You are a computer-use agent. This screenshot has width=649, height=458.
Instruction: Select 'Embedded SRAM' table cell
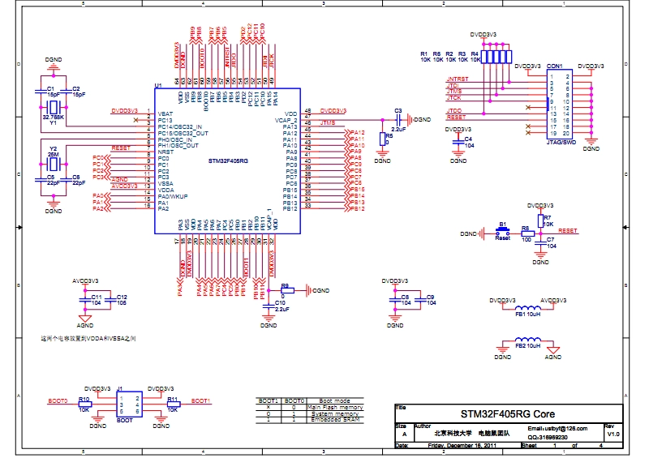pyautogui.click(x=335, y=420)
